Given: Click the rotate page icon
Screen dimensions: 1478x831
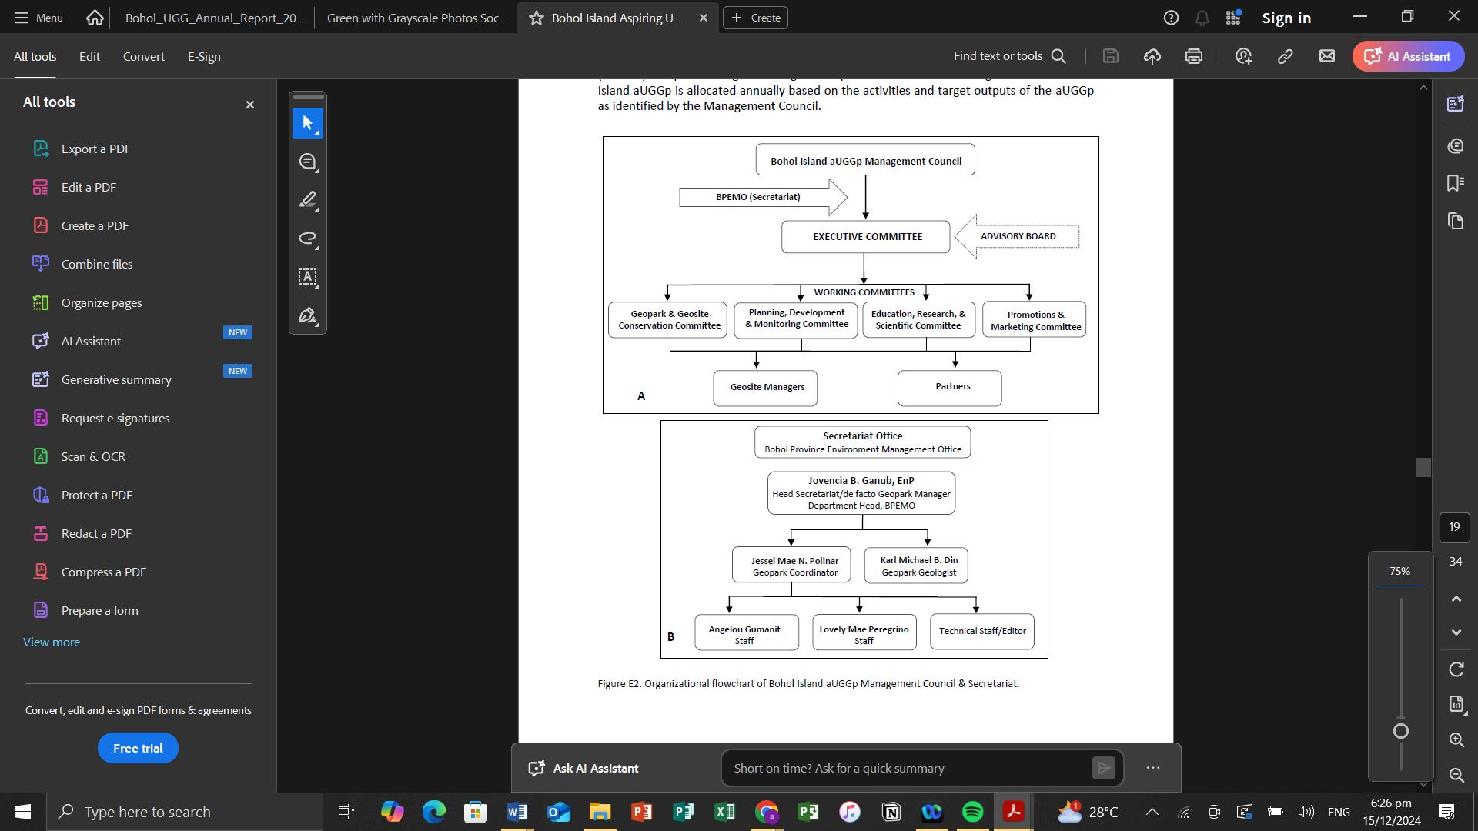Looking at the screenshot, I should point(1456,669).
